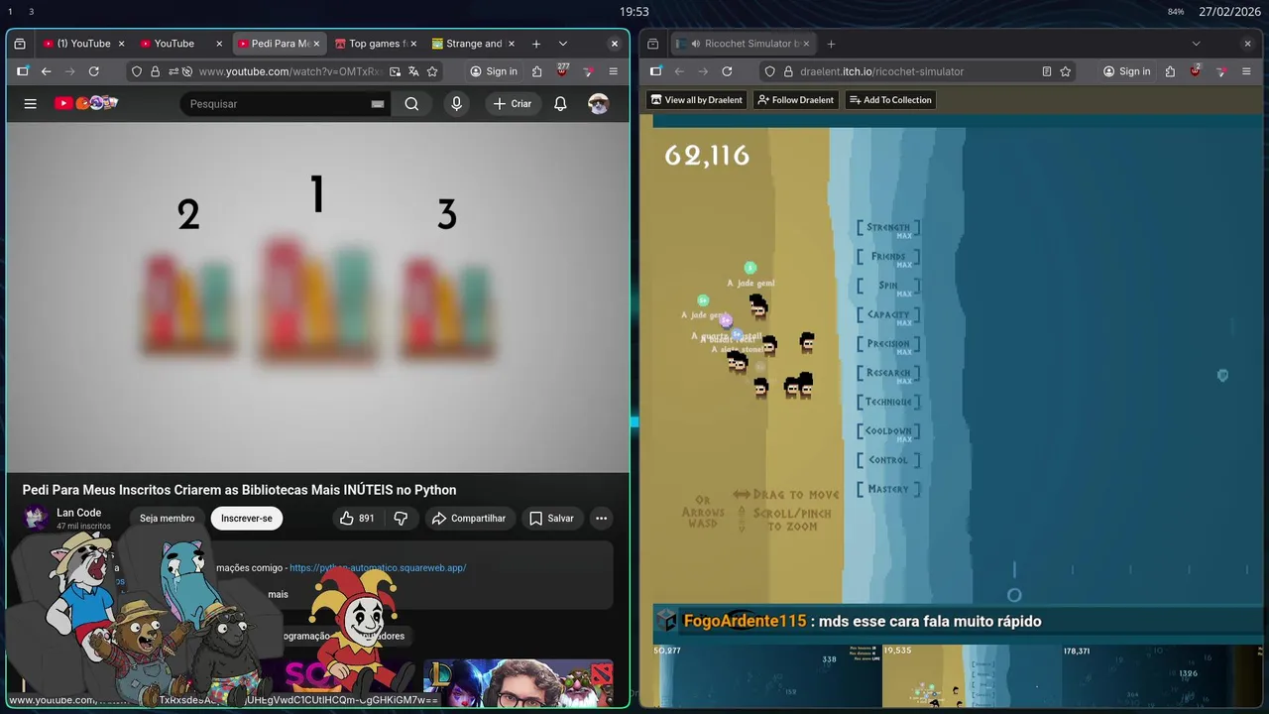Screen dimensions: 1269x714
Task: Open Salvar save-to-playlist menu
Action: pyautogui.click(x=551, y=518)
